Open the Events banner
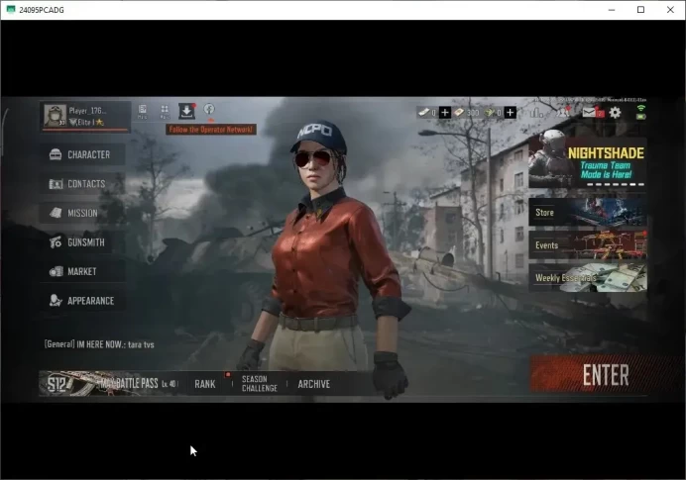The height and width of the screenshot is (480, 686). [x=587, y=244]
